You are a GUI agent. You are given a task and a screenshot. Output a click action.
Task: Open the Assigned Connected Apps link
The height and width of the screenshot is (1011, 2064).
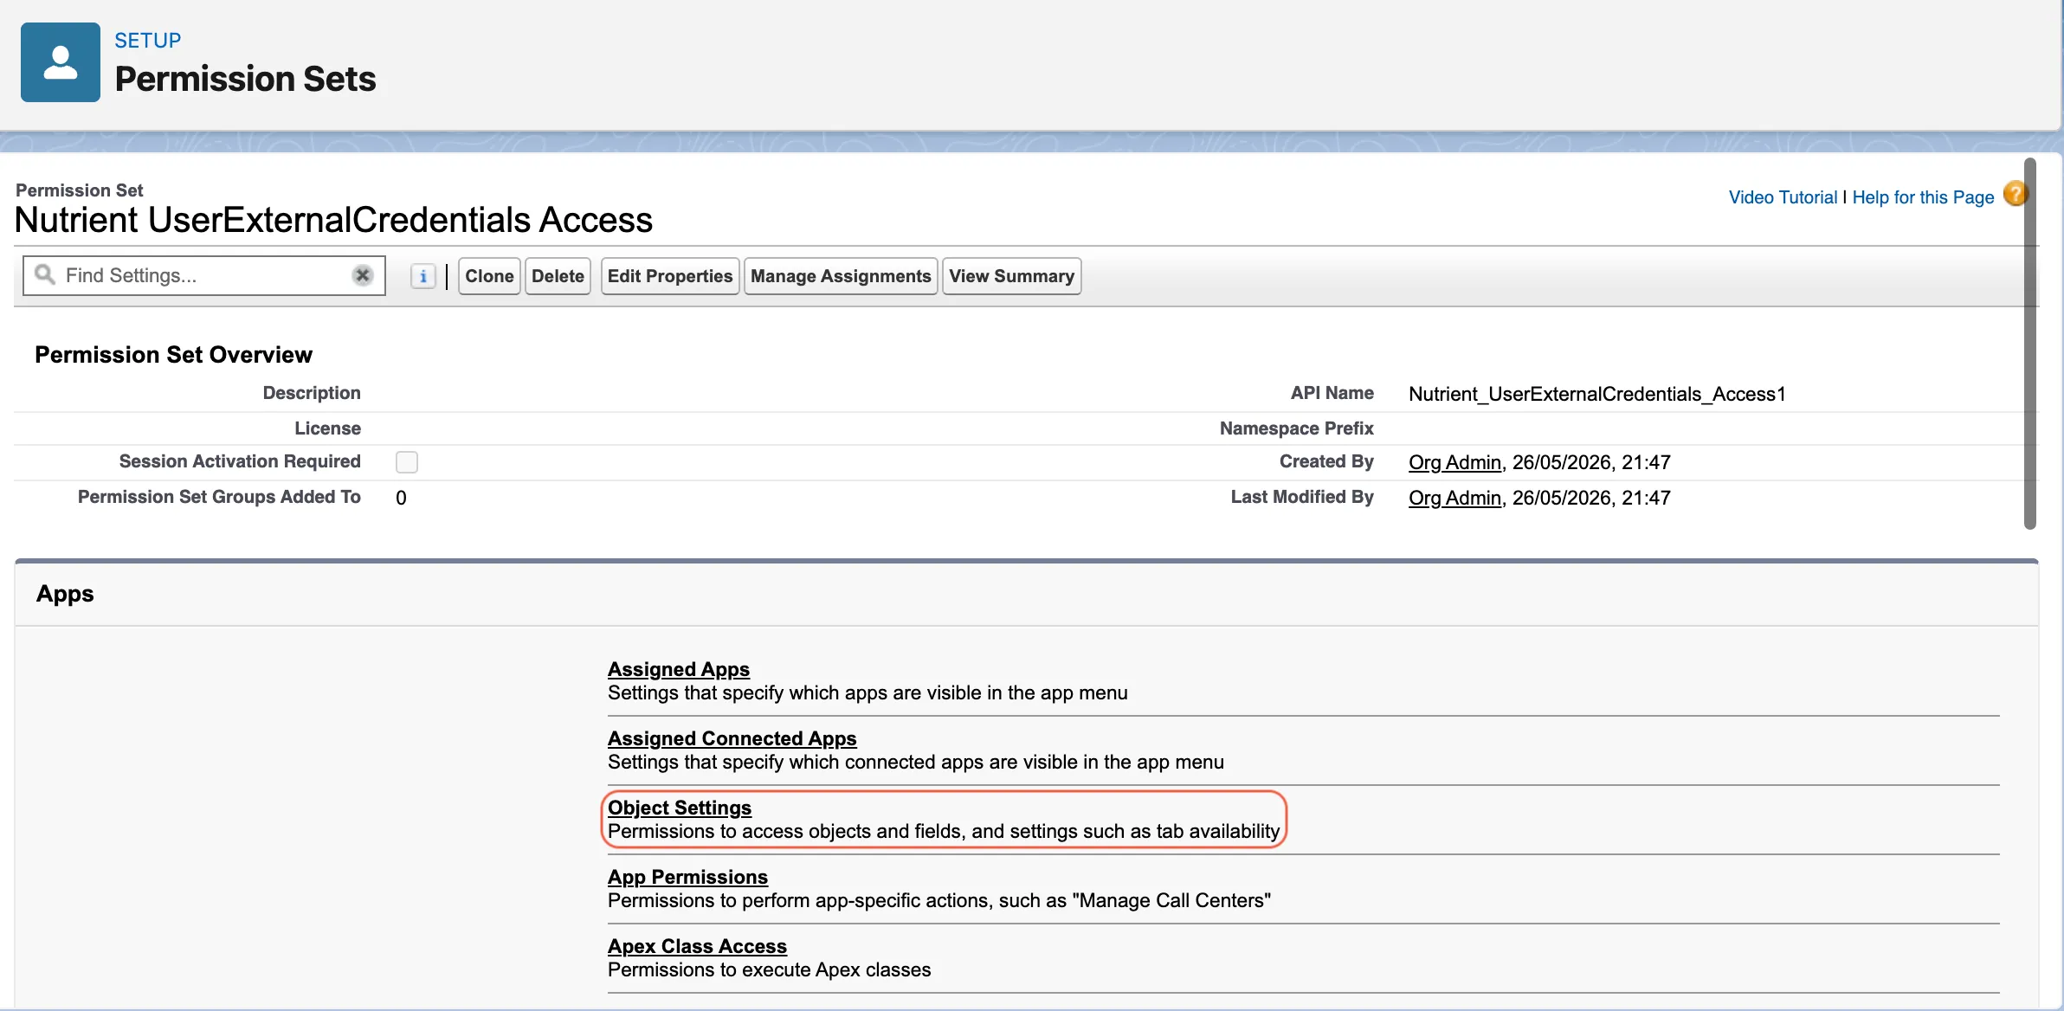tap(732, 738)
